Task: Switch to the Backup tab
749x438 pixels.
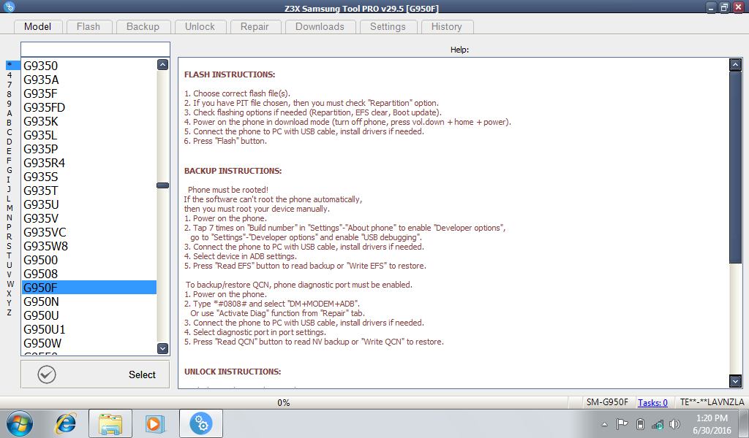Action: (x=143, y=27)
